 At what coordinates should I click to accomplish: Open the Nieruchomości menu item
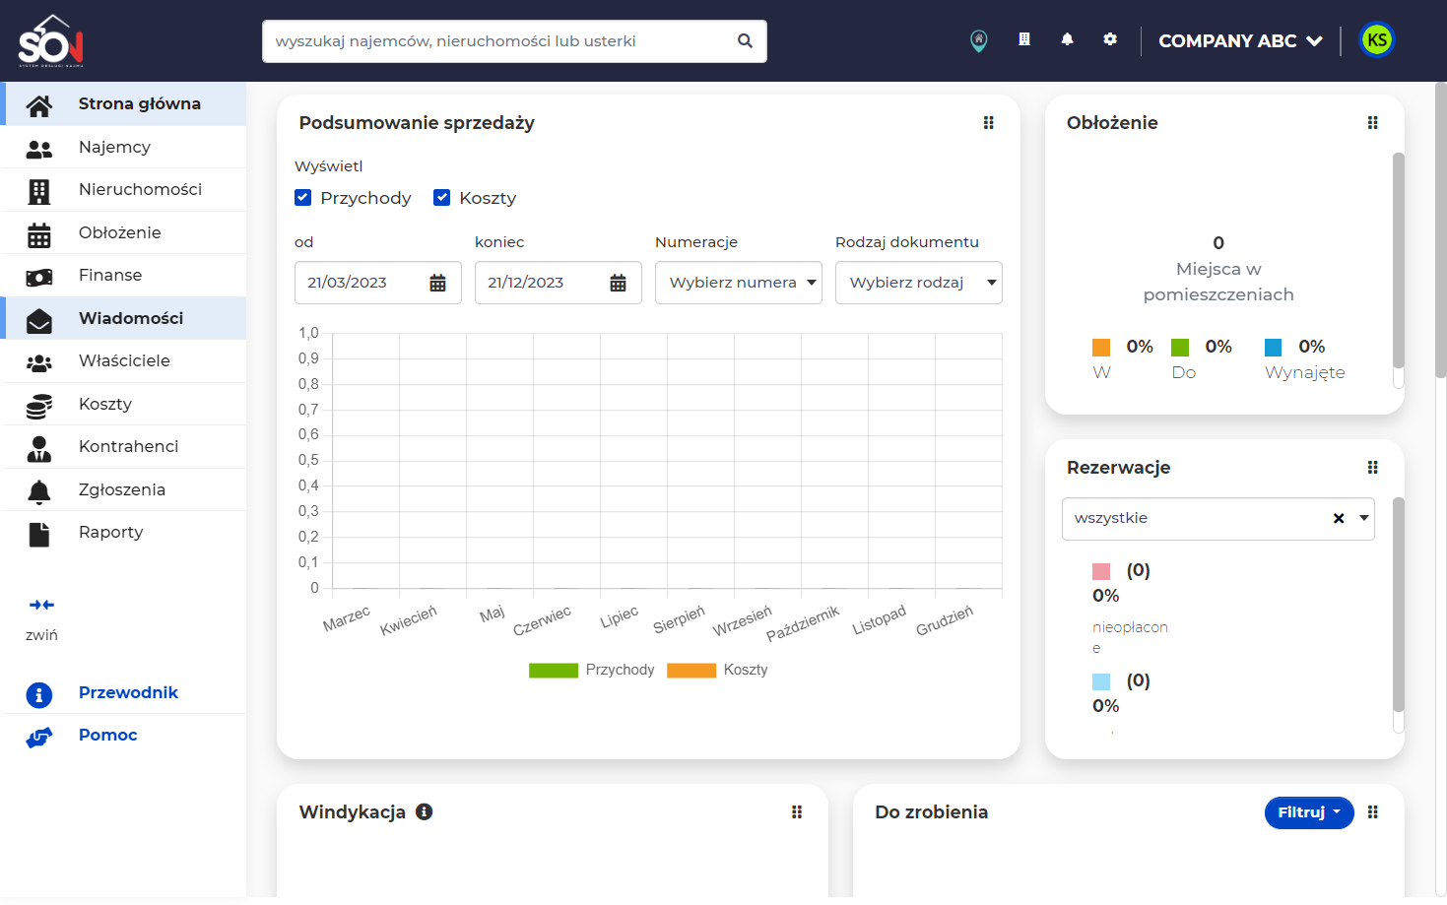[125, 189]
